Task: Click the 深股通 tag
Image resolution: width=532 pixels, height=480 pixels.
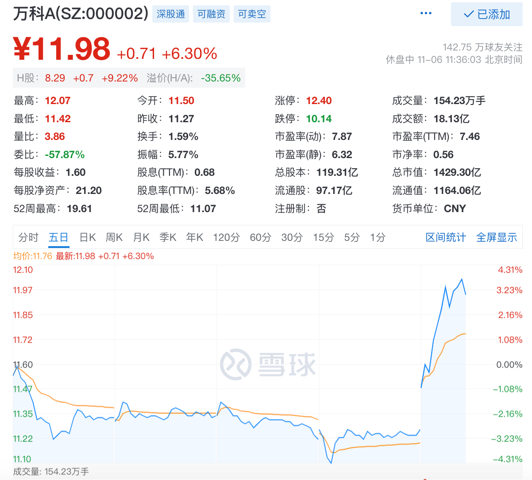Action: (x=171, y=14)
